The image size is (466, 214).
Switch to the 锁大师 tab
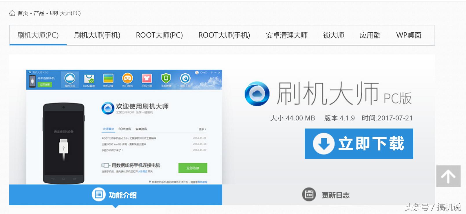click(x=333, y=35)
